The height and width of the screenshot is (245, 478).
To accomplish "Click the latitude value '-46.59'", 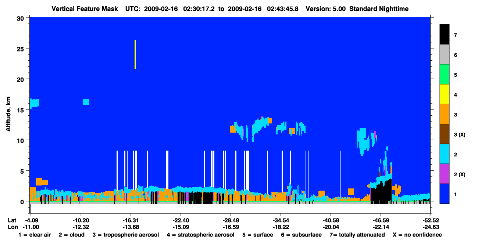I will pos(380,220).
